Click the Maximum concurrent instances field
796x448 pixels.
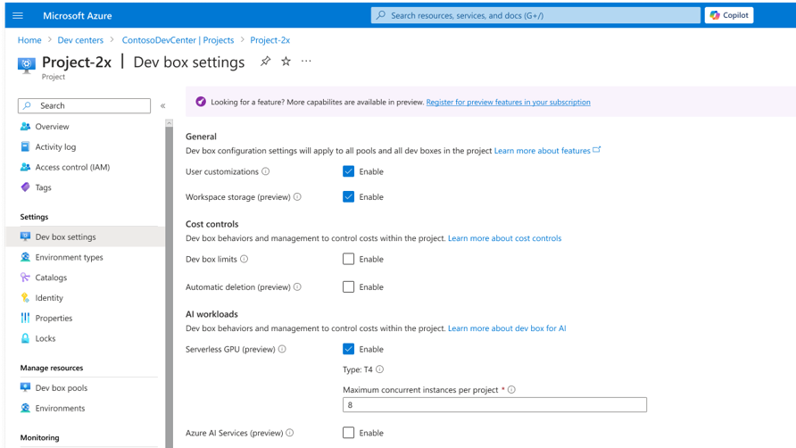(x=494, y=405)
